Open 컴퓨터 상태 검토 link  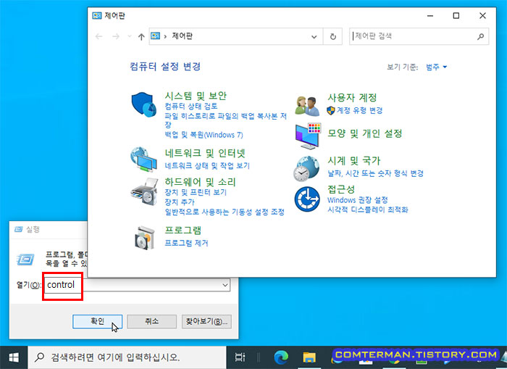(191, 106)
